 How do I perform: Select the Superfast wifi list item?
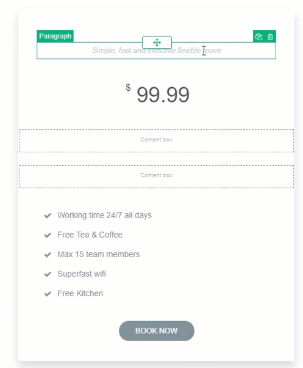pos(82,274)
